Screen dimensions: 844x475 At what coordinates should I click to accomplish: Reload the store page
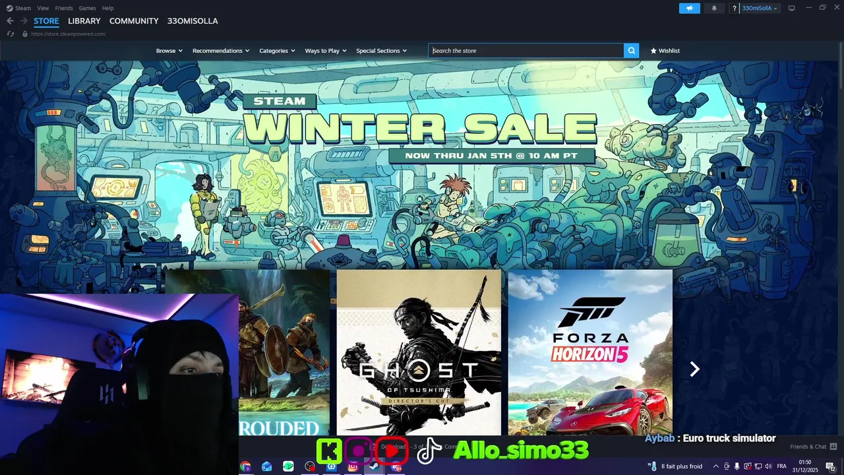(x=11, y=34)
